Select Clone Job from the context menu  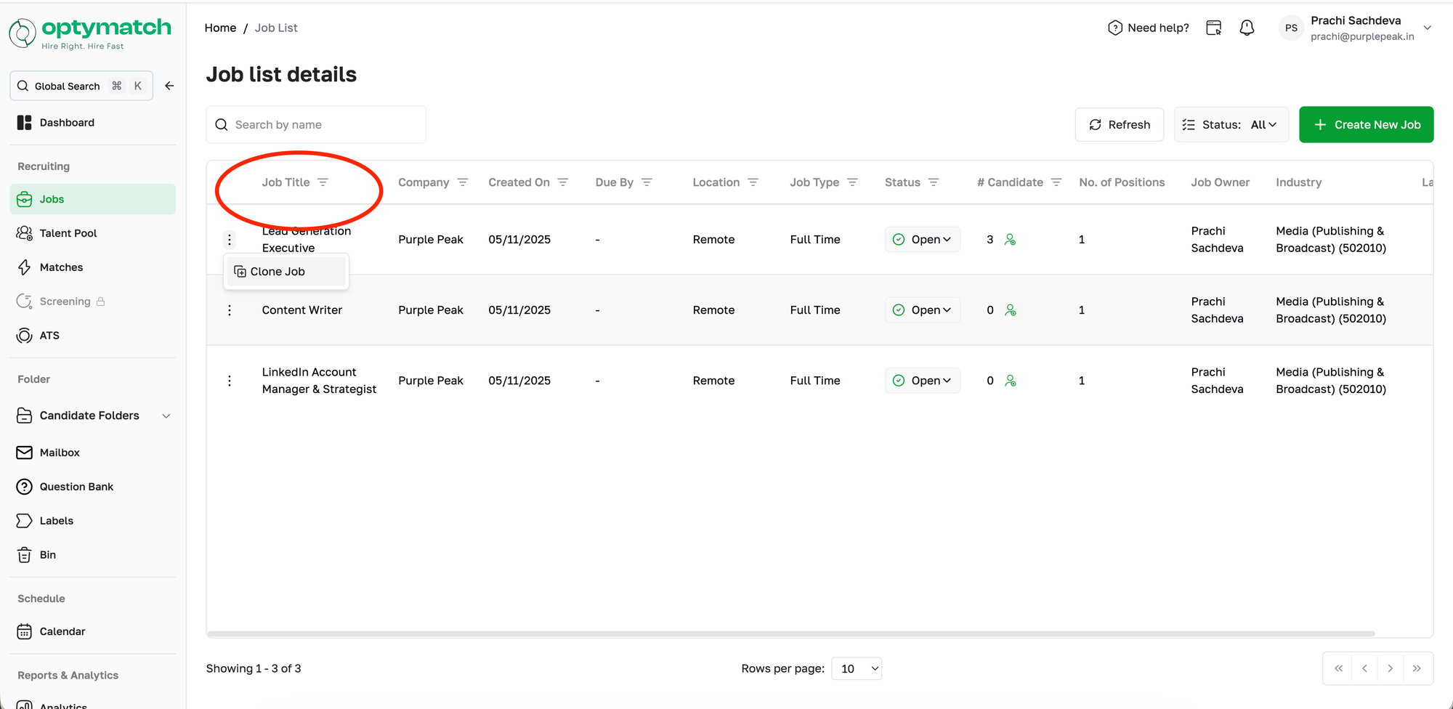(278, 272)
